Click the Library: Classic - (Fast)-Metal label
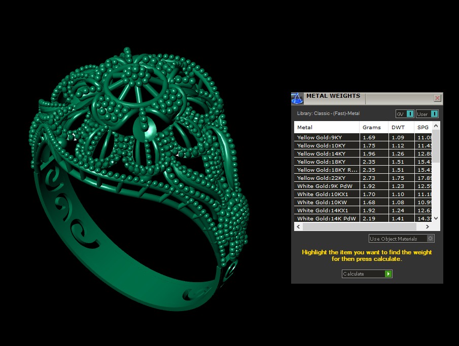Viewport: 459px width, 346px height. click(x=328, y=113)
